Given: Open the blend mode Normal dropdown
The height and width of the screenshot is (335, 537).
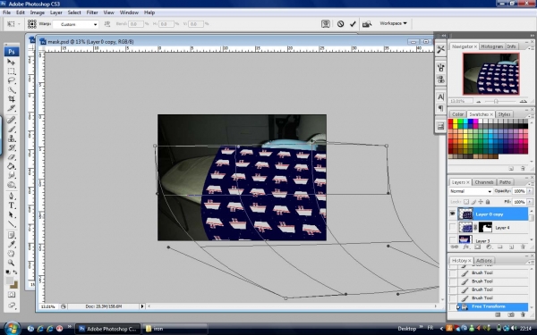Looking at the screenshot, I should click(470, 191).
